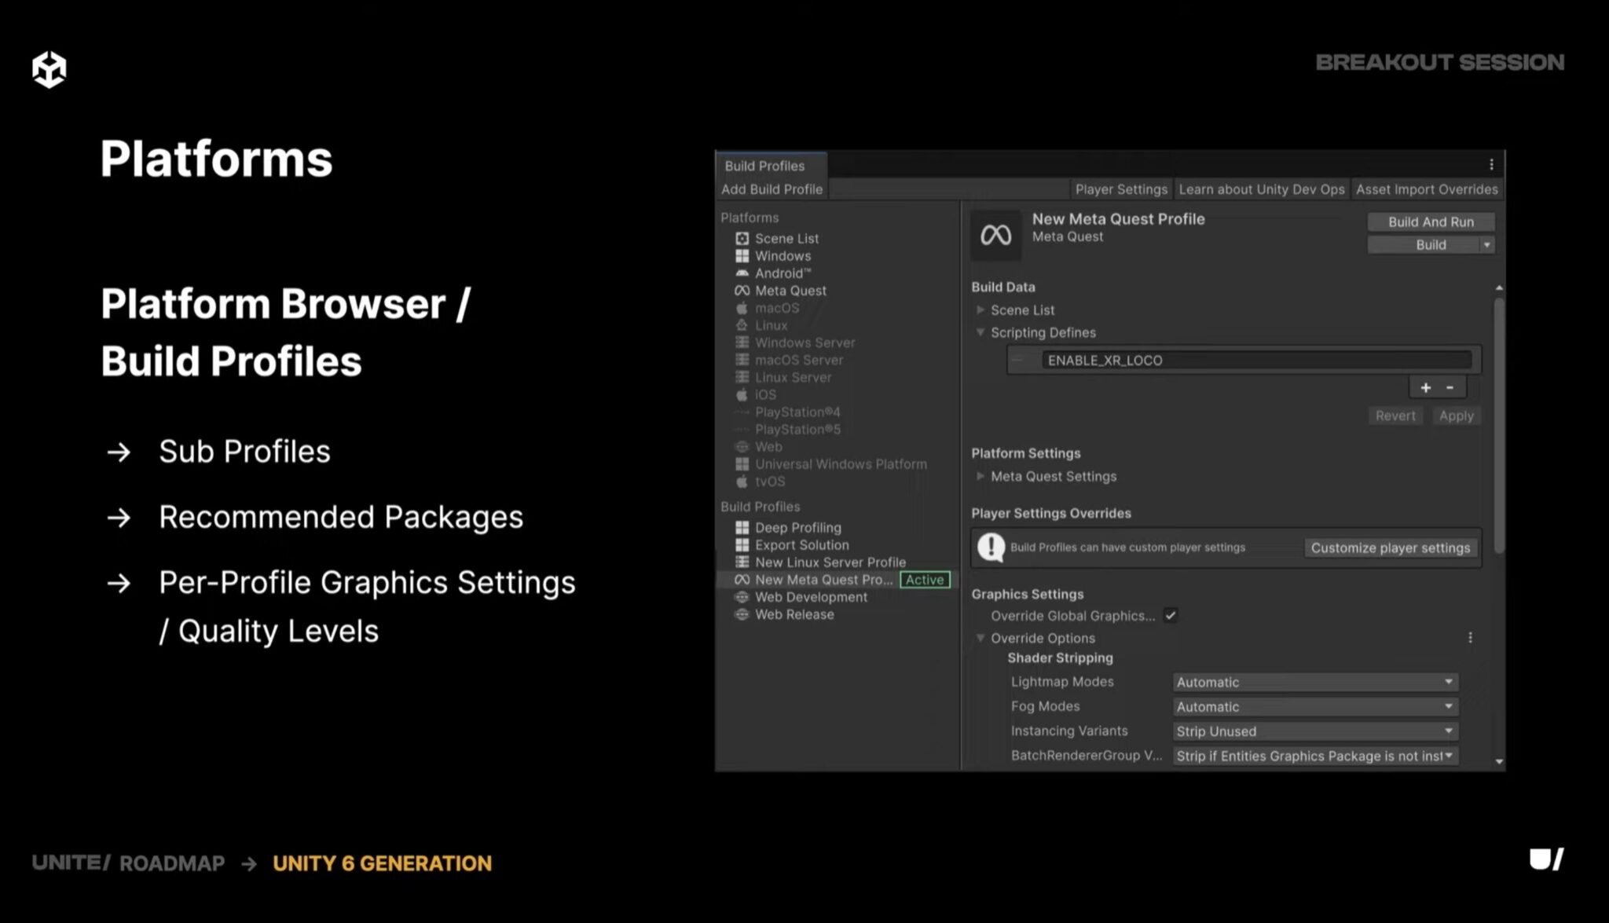Collapse the Scripting Defines foldout
Image resolution: width=1609 pixels, height=923 pixels.
(x=980, y=332)
